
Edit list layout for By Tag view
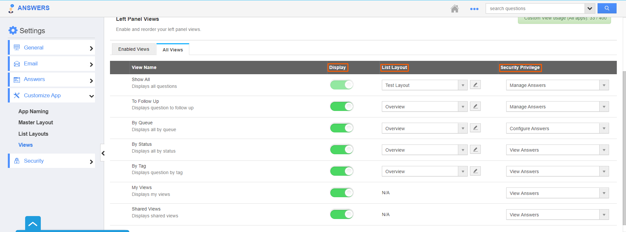click(x=475, y=171)
